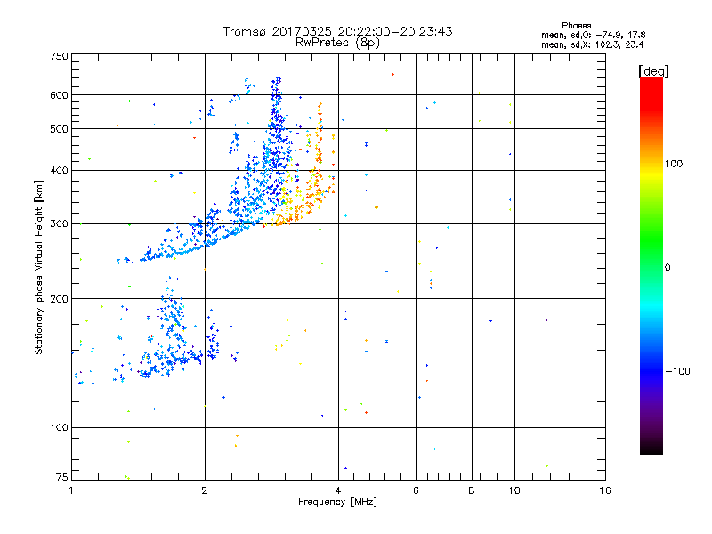Click the '200' y-axis tick label

pos(59,299)
